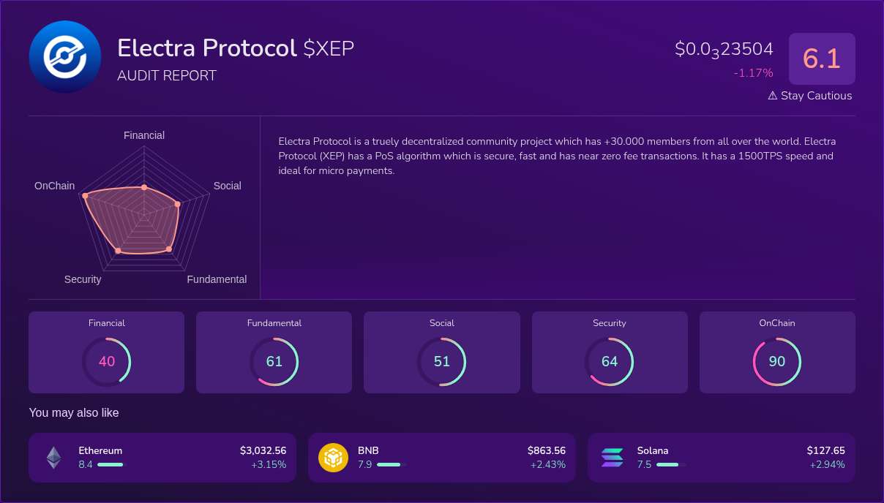Click the Fundamental score circle
This screenshot has width=884, height=503.
pyautogui.click(x=274, y=361)
